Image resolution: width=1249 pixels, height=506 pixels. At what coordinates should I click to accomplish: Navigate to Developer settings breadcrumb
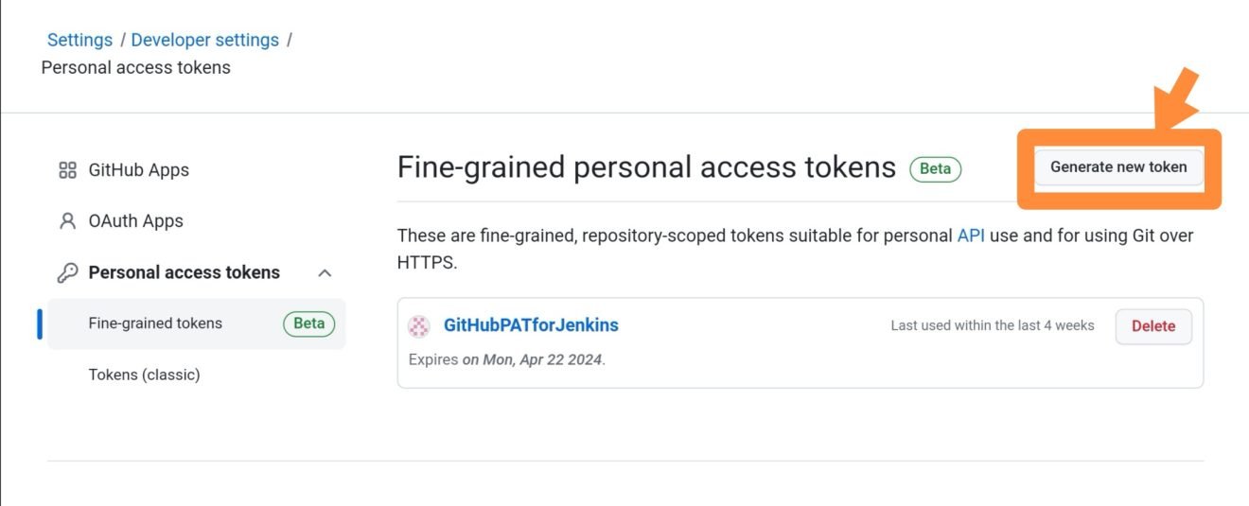(204, 40)
